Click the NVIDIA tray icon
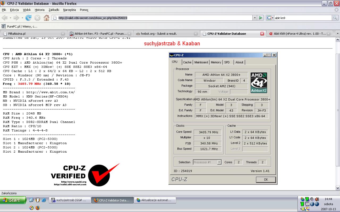Screen dimensions: 340x212 click(x=303, y=209)
